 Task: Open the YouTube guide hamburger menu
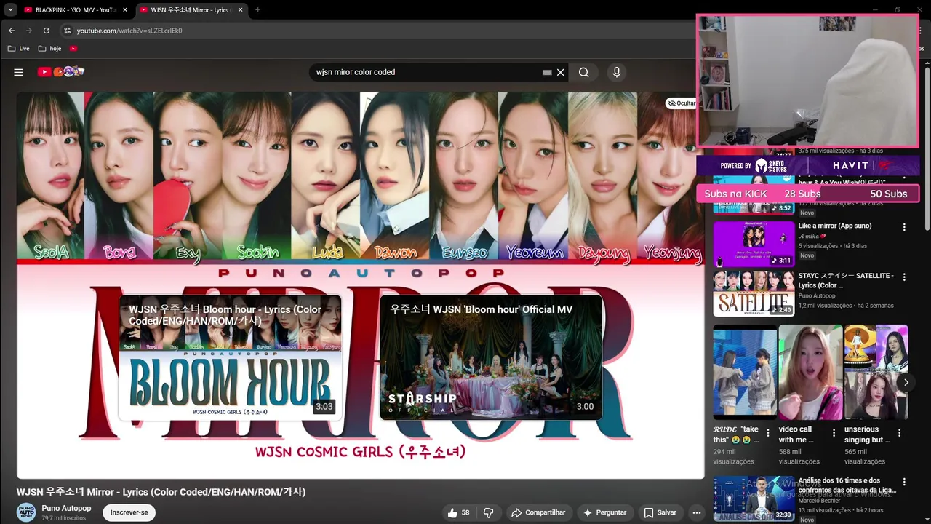[18, 72]
